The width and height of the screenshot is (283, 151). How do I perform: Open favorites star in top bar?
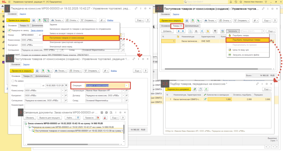[241, 2]
